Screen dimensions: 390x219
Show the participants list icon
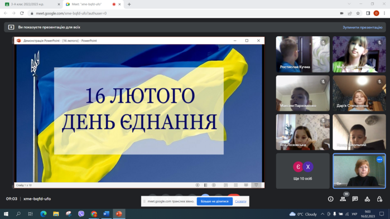(343, 199)
